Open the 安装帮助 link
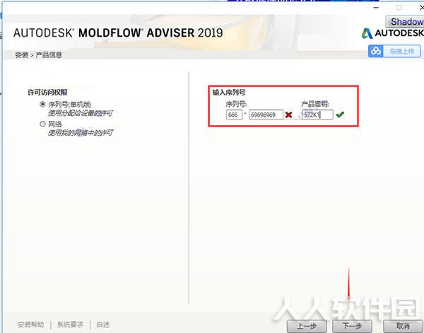424x333 pixels. 30,325
